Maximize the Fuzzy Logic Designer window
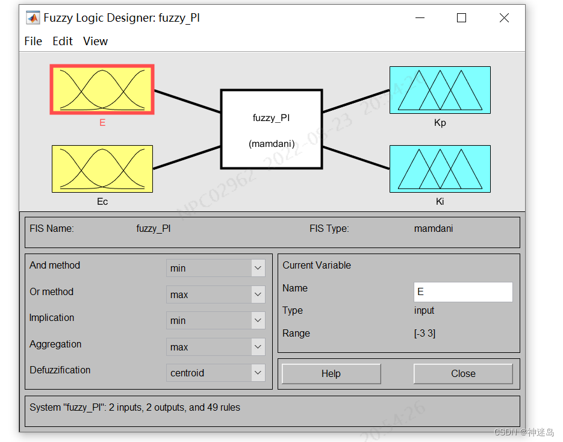563x442 pixels. [x=461, y=17]
